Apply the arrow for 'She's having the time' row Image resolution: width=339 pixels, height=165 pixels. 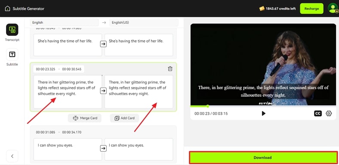point(103,44)
